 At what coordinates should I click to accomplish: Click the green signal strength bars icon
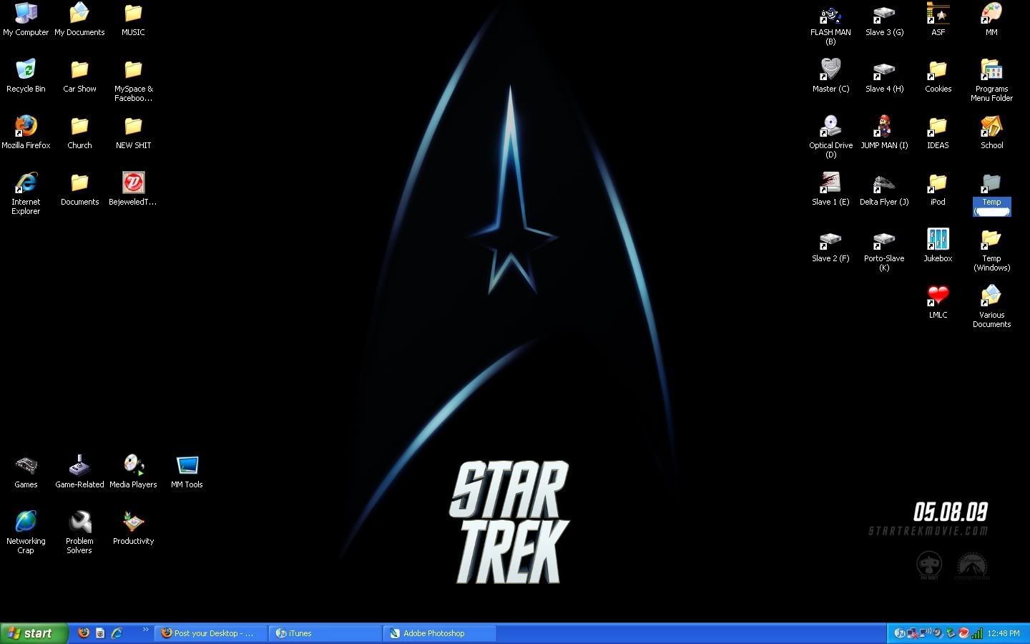tap(977, 633)
